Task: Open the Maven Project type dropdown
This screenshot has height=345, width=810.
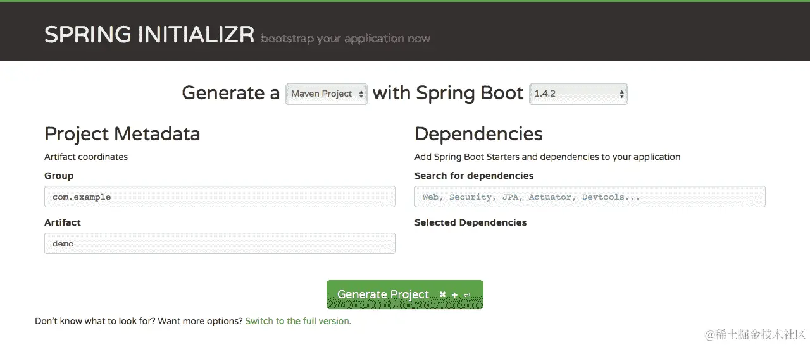Action: pos(327,94)
